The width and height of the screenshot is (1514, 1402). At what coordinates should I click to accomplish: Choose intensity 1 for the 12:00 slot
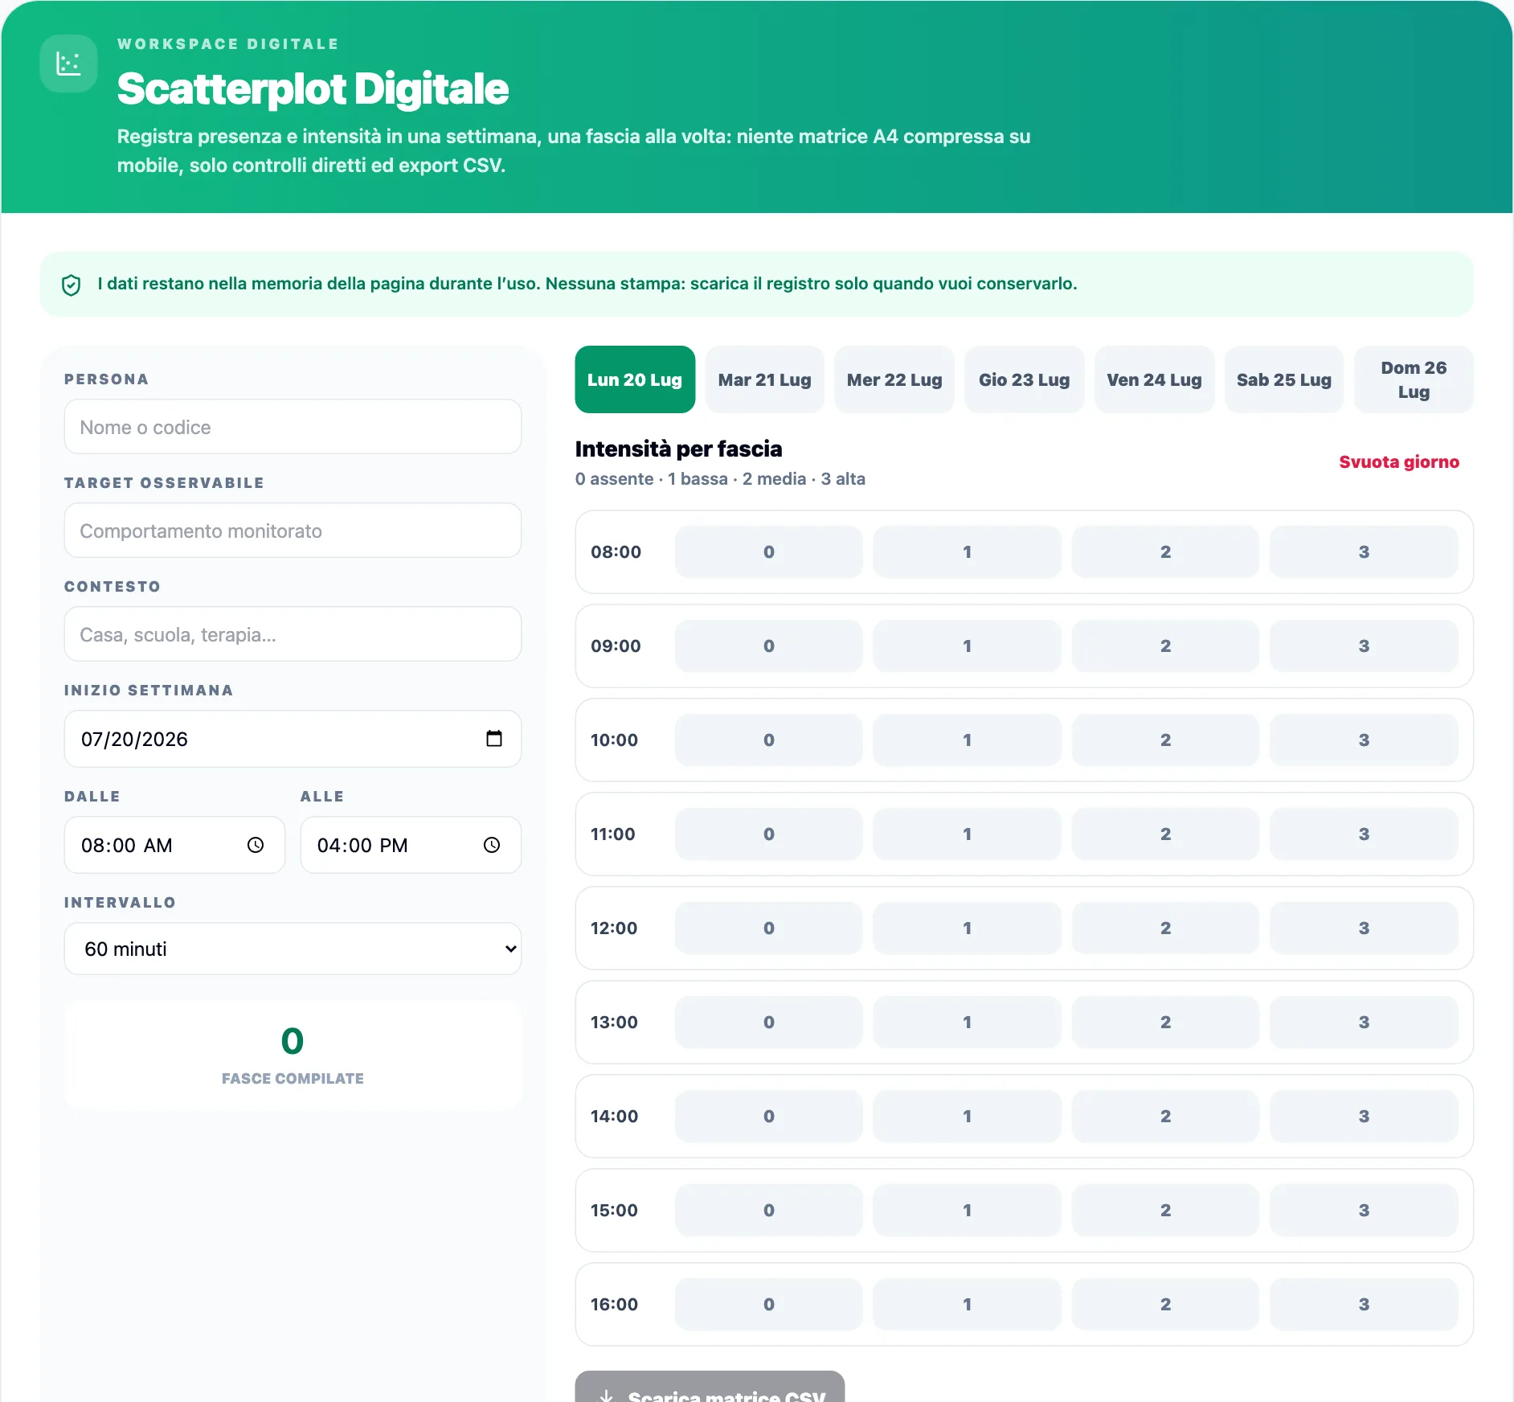pos(968,928)
